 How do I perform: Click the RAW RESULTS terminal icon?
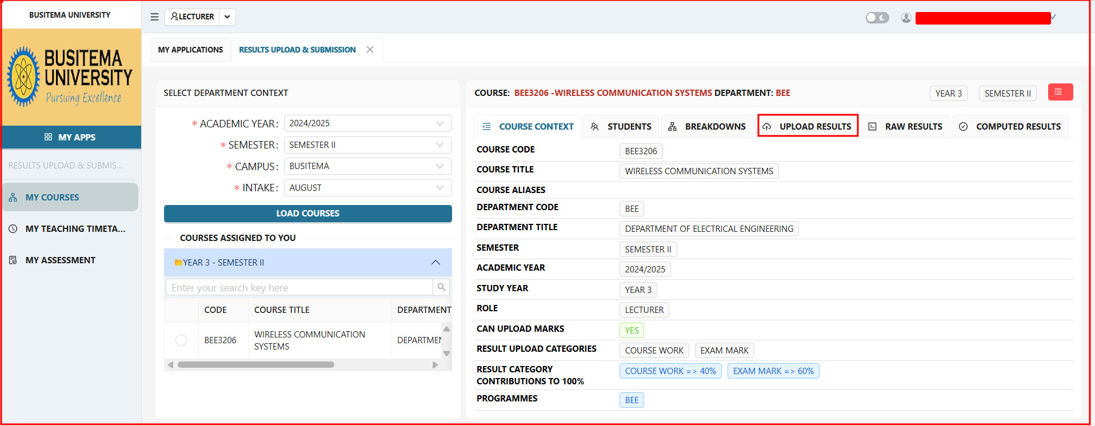click(x=873, y=126)
